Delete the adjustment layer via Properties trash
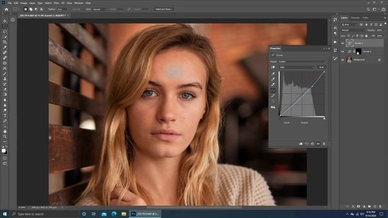The width and height of the screenshot is (388, 218). click(x=324, y=144)
